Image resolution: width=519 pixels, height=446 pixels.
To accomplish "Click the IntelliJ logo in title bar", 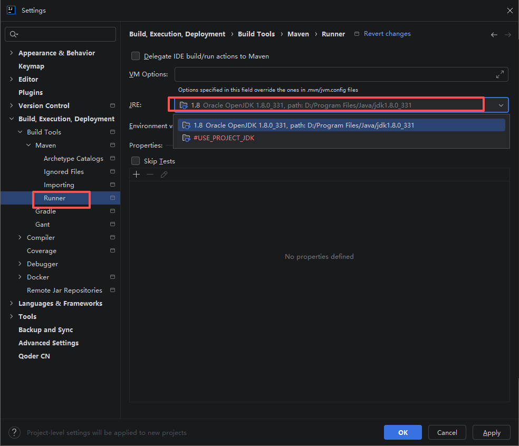I will pyautogui.click(x=11, y=10).
